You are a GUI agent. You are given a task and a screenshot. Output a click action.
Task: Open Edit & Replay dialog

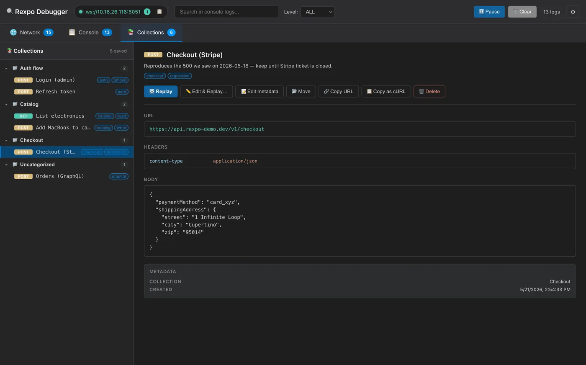[x=207, y=91]
